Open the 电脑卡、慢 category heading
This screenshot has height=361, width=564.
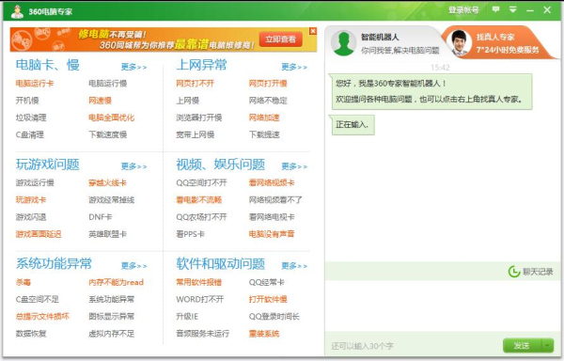point(48,65)
